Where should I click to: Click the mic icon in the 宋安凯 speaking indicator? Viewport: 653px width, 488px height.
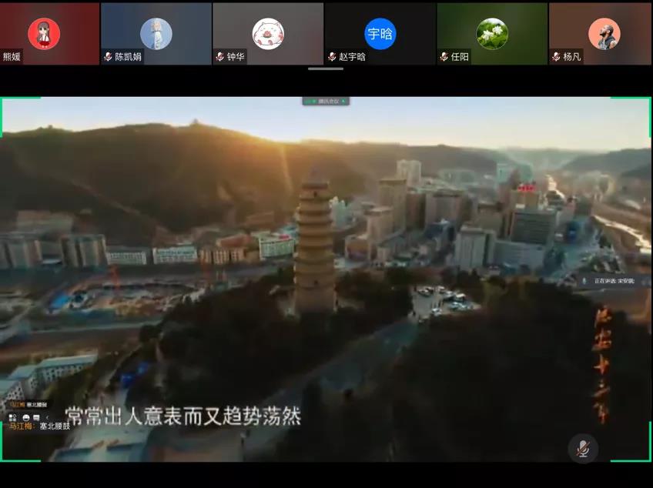(585, 282)
